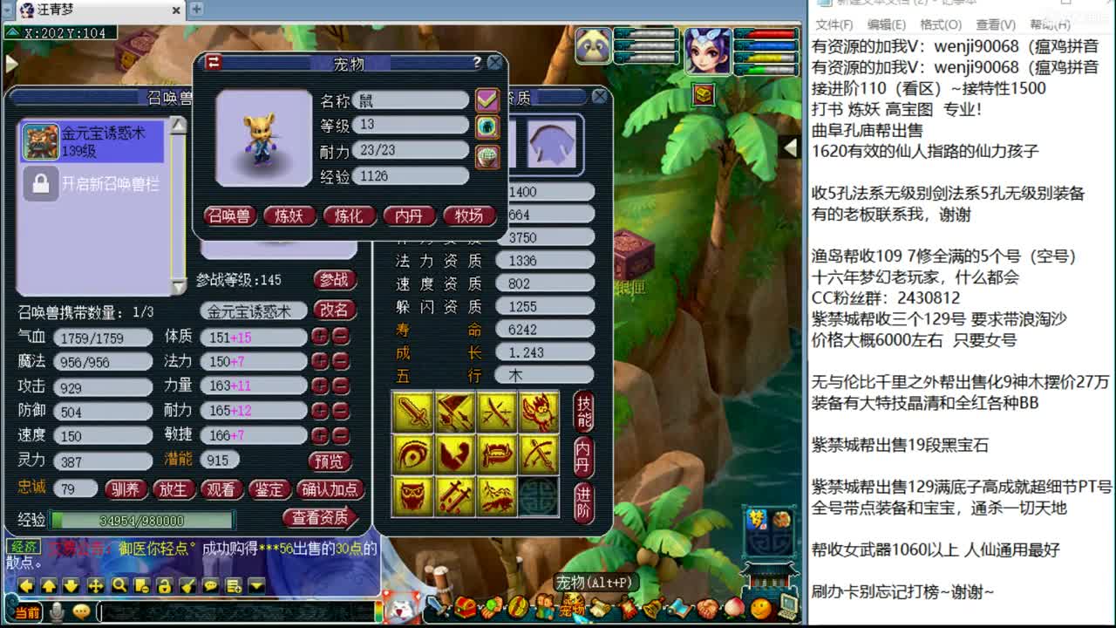Open the 查看(V) menu in Notepad
Image resolution: width=1116 pixels, height=628 pixels.
click(996, 25)
